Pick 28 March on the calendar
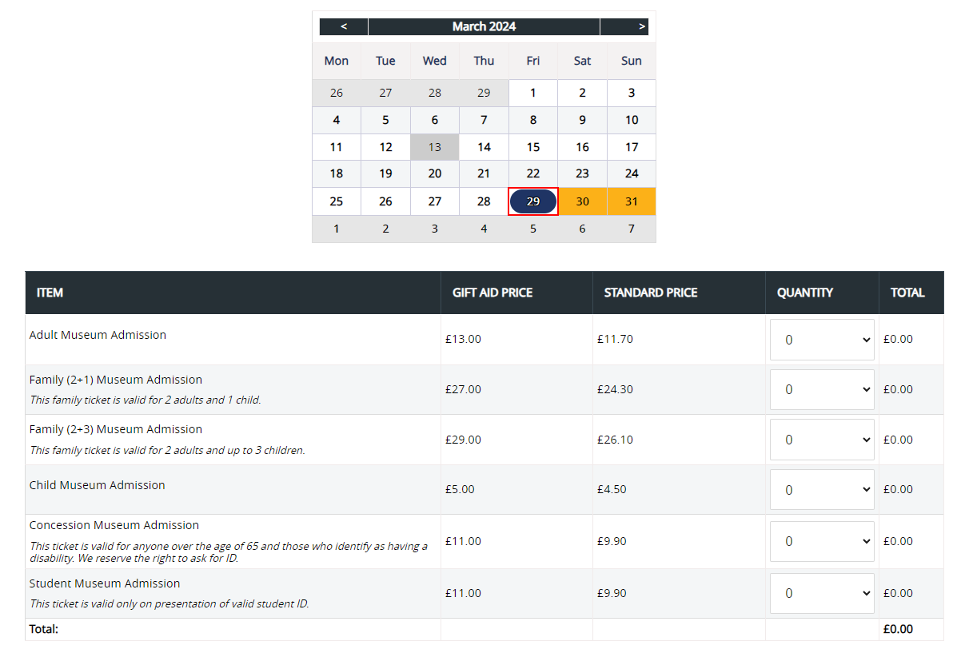961x657 pixels. coord(484,201)
